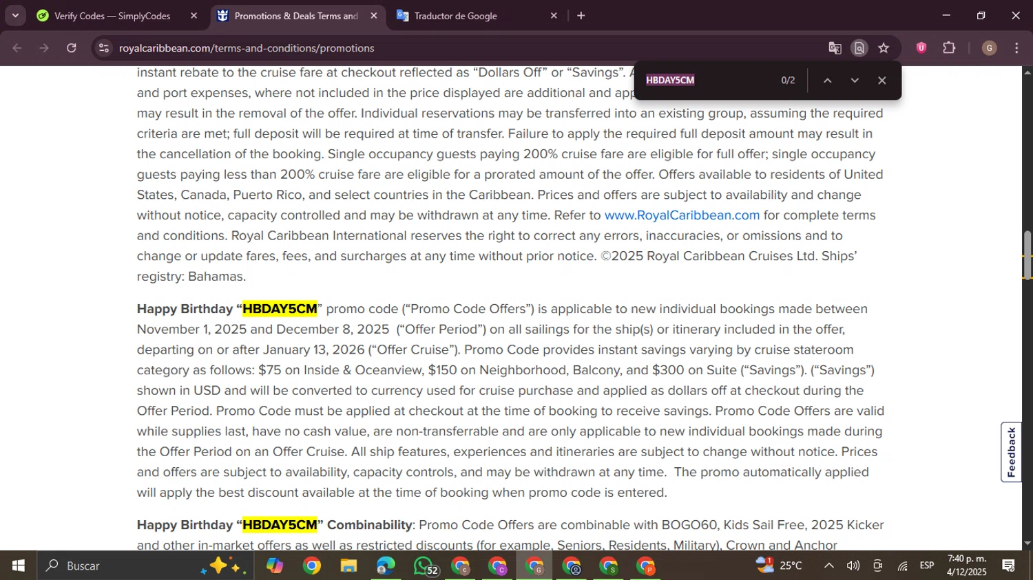Switch the ESP input language

coord(927,566)
